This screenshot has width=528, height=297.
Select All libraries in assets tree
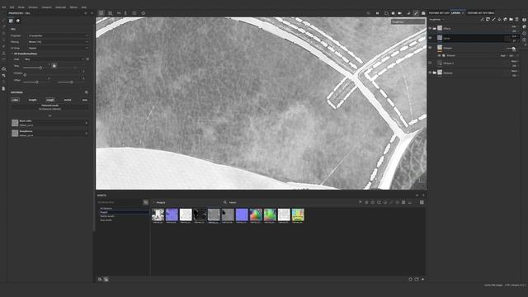106,209
